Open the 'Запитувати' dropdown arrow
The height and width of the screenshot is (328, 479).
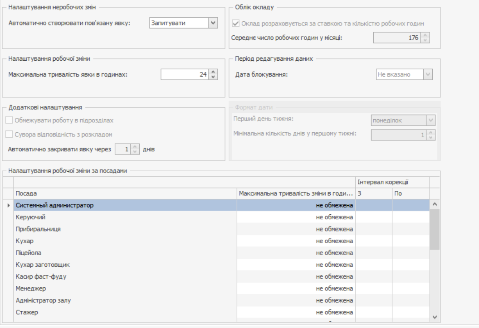coord(213,23)
